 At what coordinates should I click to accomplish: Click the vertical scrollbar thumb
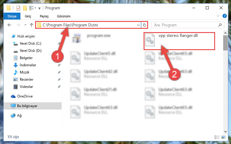(x=225, y=43)
